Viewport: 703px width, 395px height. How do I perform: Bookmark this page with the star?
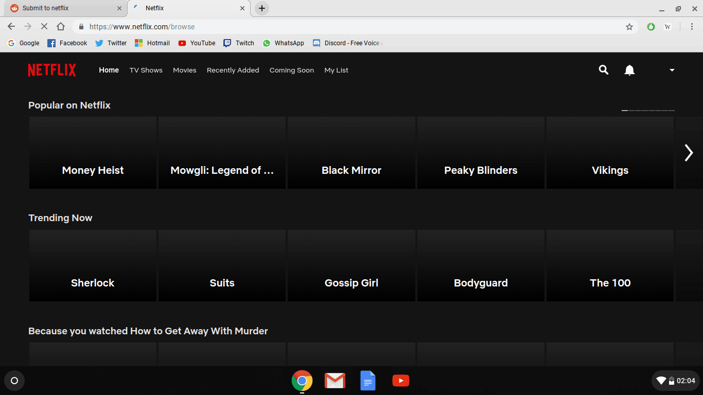tap(629, 27)
